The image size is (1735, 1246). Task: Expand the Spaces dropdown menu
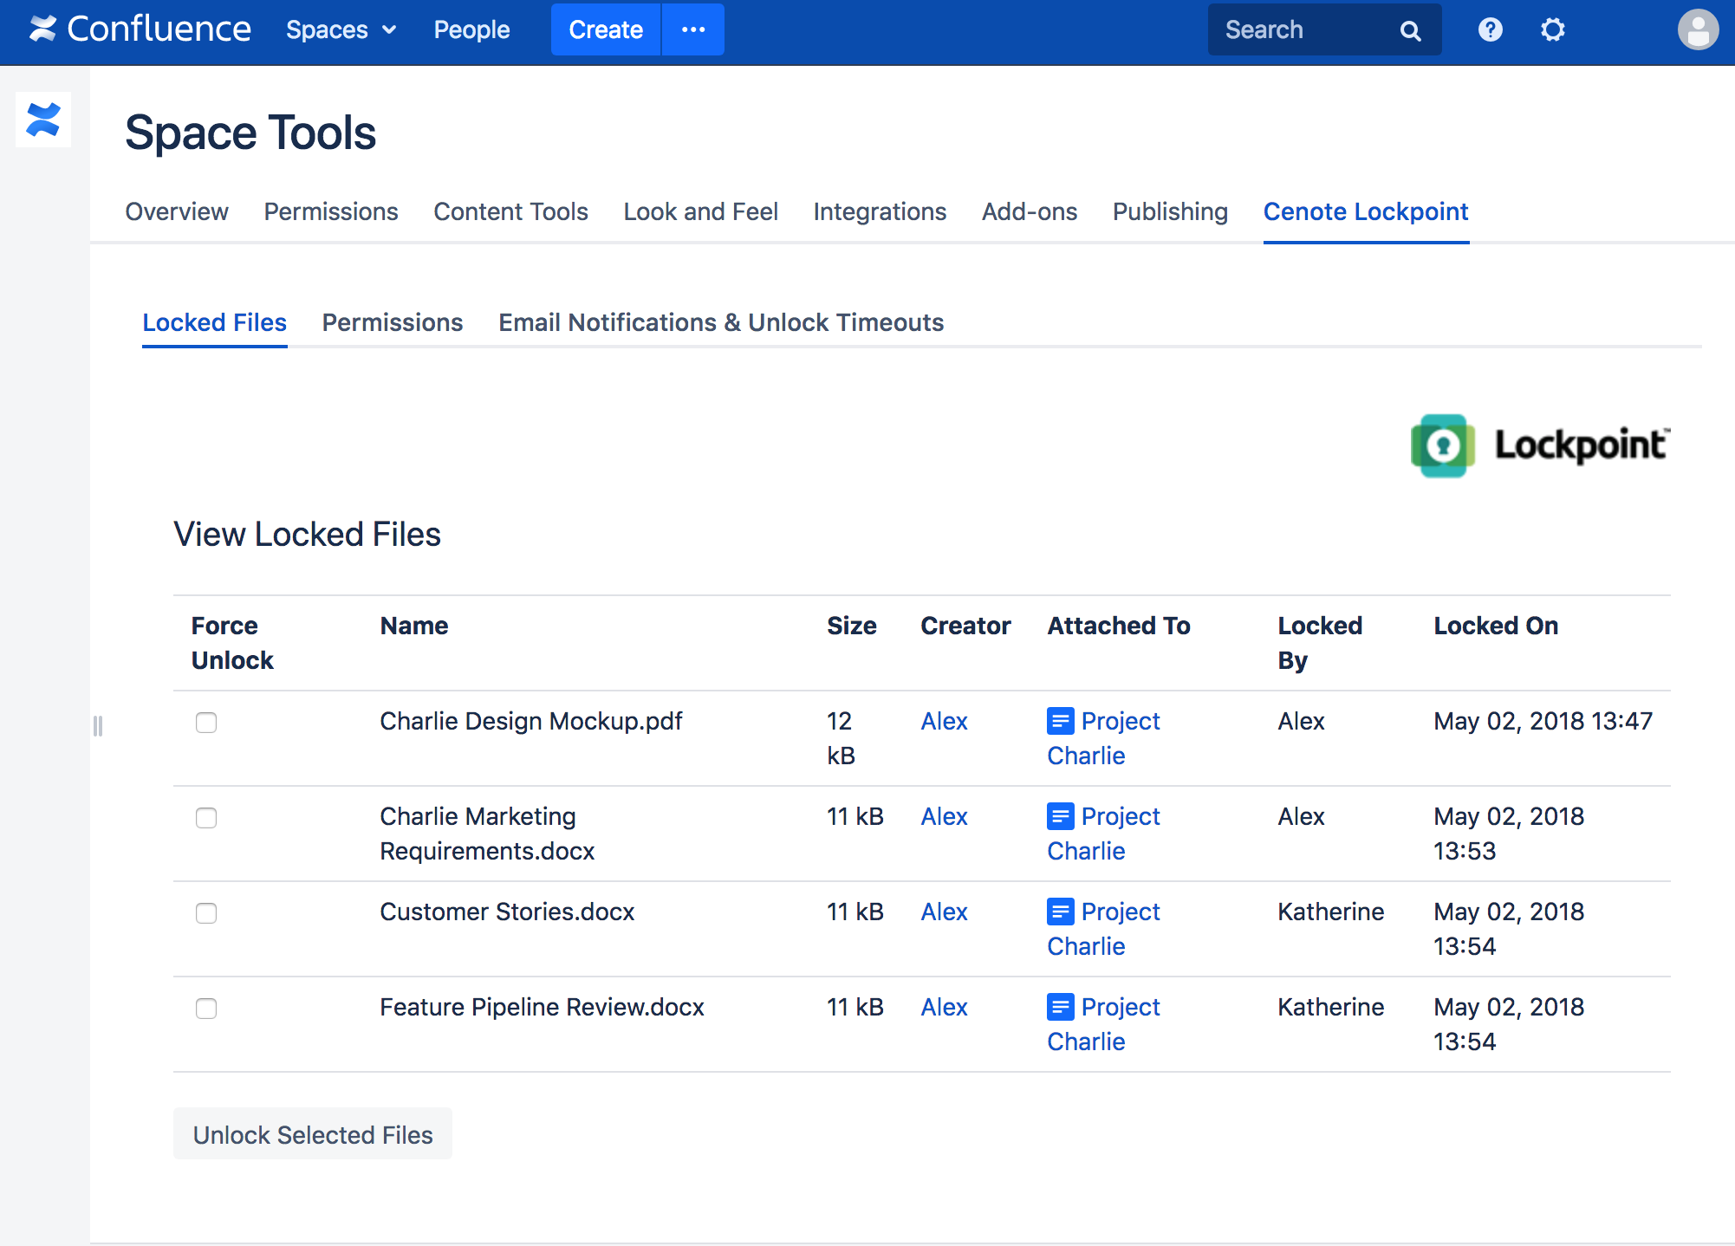[x=341, y=30]
